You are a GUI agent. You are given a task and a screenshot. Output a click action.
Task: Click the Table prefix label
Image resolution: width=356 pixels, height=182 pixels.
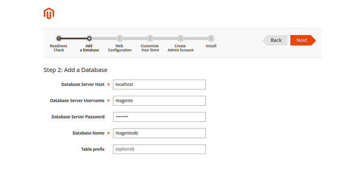pos(93,149)
